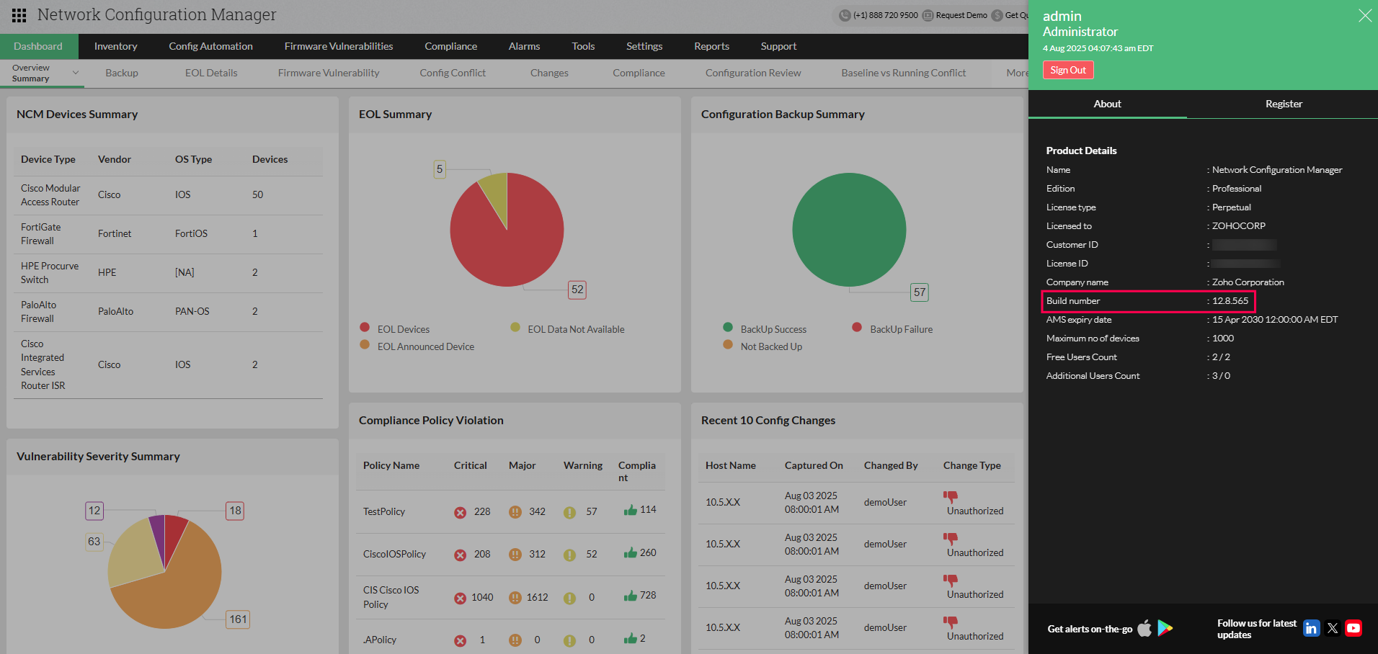Click the X (Twitter) icon
Image resolution: width=1378 pixels, height=654 pixels.
tap(1332, 627)
